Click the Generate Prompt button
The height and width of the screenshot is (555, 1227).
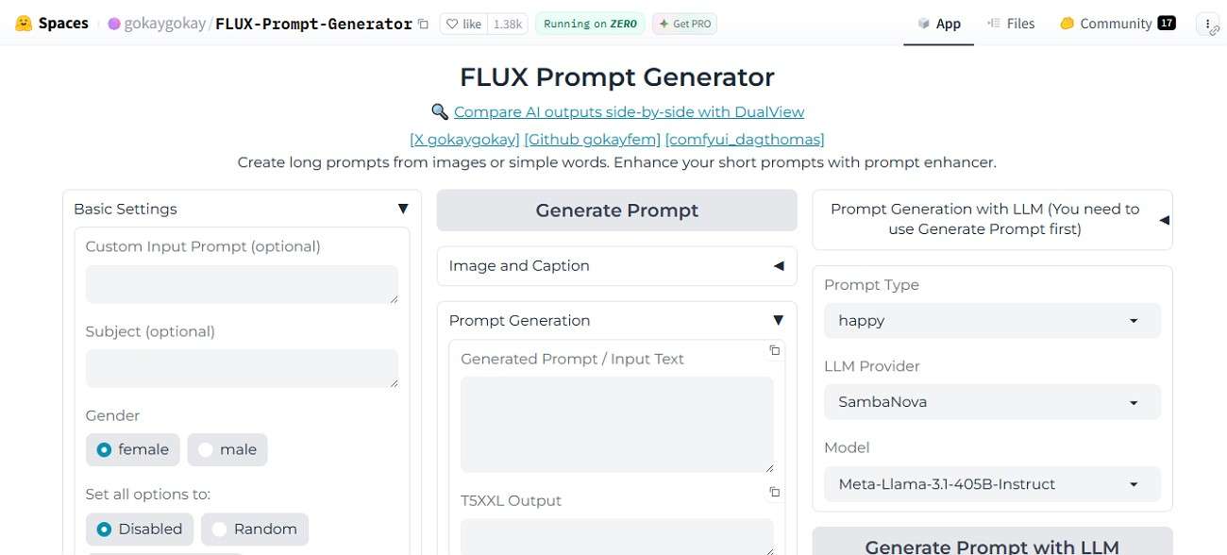pyautogui.click(x=616, y=210)
